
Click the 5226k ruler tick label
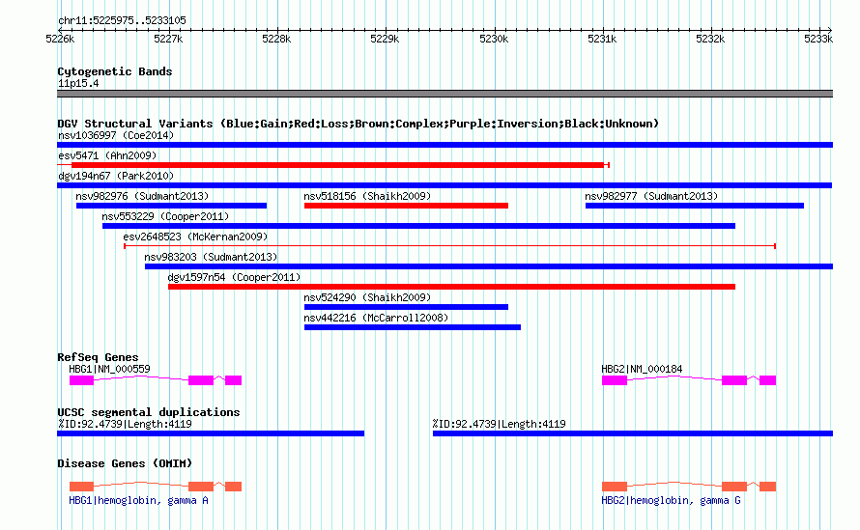pos(60,39)
